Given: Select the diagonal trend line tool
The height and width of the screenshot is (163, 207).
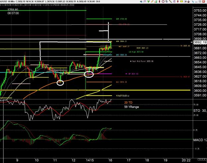Looking at the screenshot, I should coord(171,2).
